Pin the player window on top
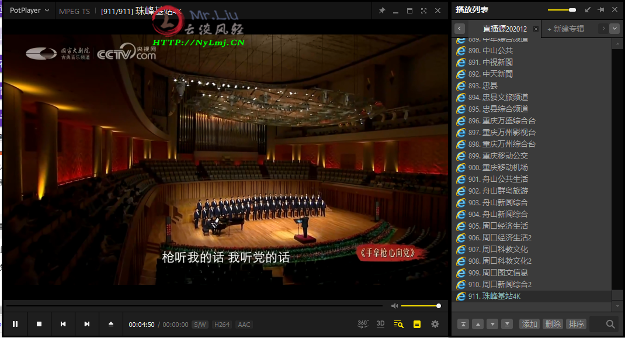This screenshot has height=338, width=625. click(x=382, y=11)
